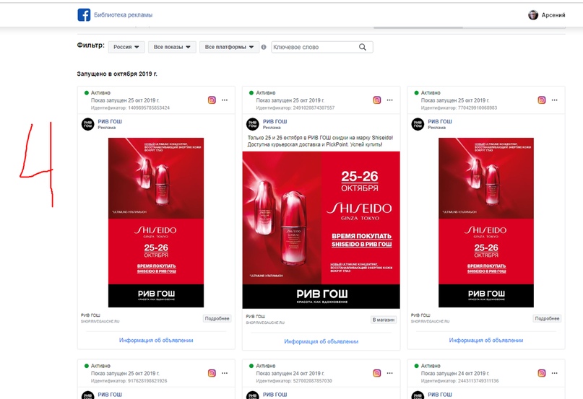
Task: Open three-dot menu for ad 2491020874307557
Action: [389, 100]
